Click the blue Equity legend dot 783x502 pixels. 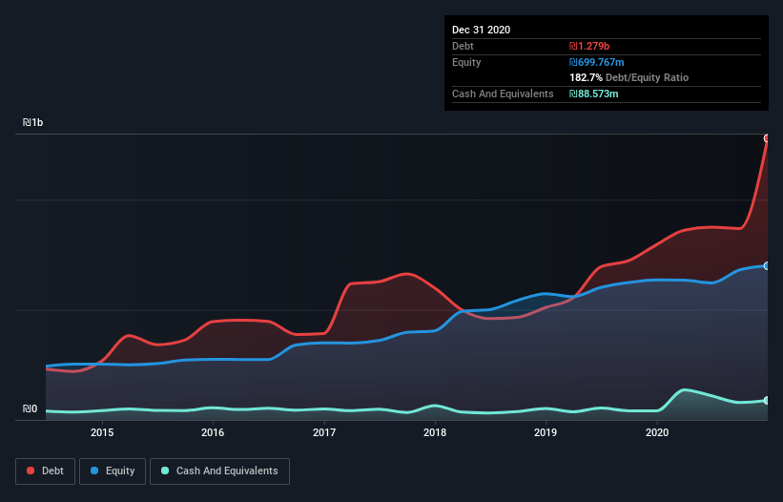[x=94, y=471]
